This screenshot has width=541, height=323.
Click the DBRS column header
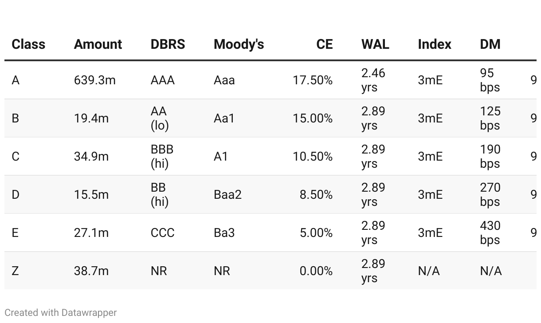(x=168, y=44)
